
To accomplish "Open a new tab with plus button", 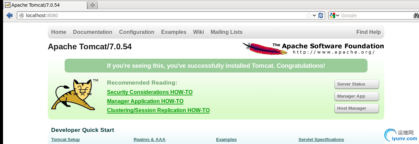I will point(92,5).
